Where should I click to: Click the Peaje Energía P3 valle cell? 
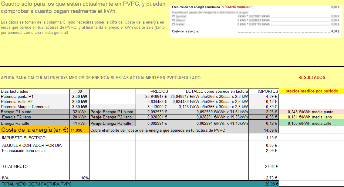113,123
